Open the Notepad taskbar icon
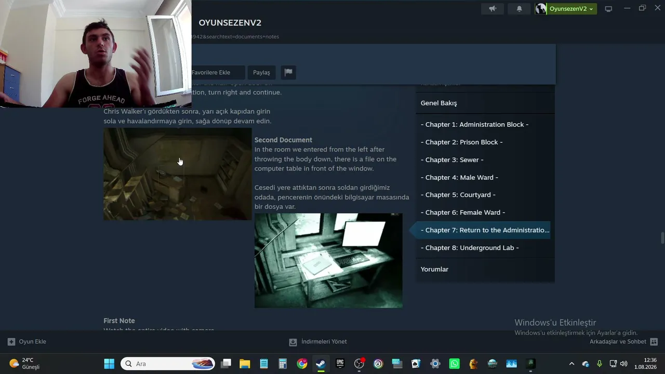The width and height of the screenshot is (665, 374). 264,364
